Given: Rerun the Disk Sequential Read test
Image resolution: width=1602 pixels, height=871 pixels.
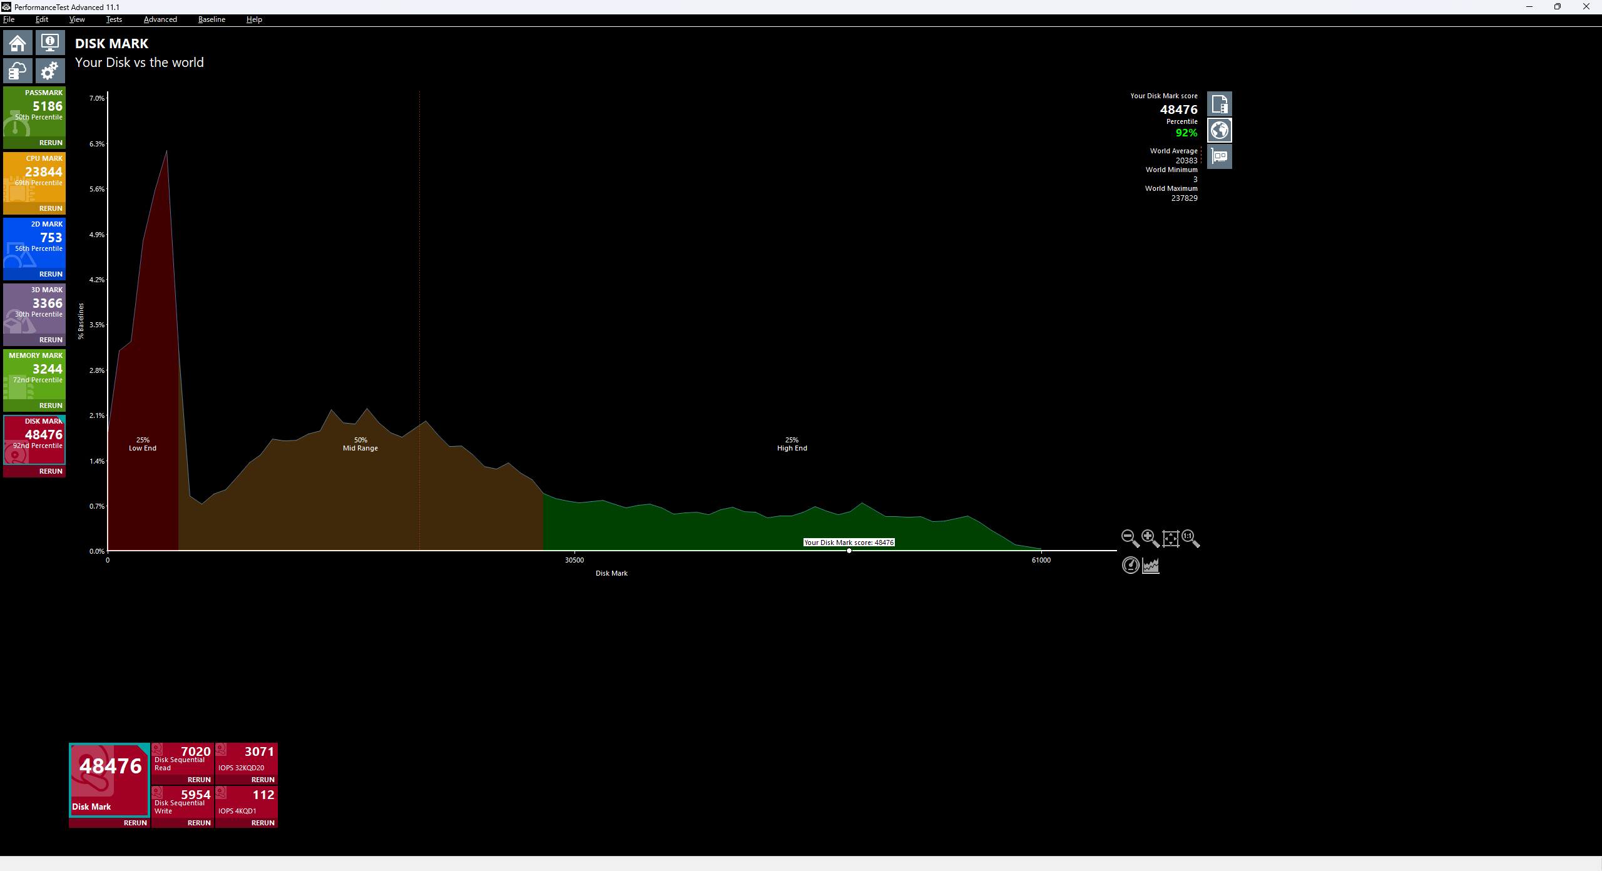Looking at the screenshot, I should point(198,780).
